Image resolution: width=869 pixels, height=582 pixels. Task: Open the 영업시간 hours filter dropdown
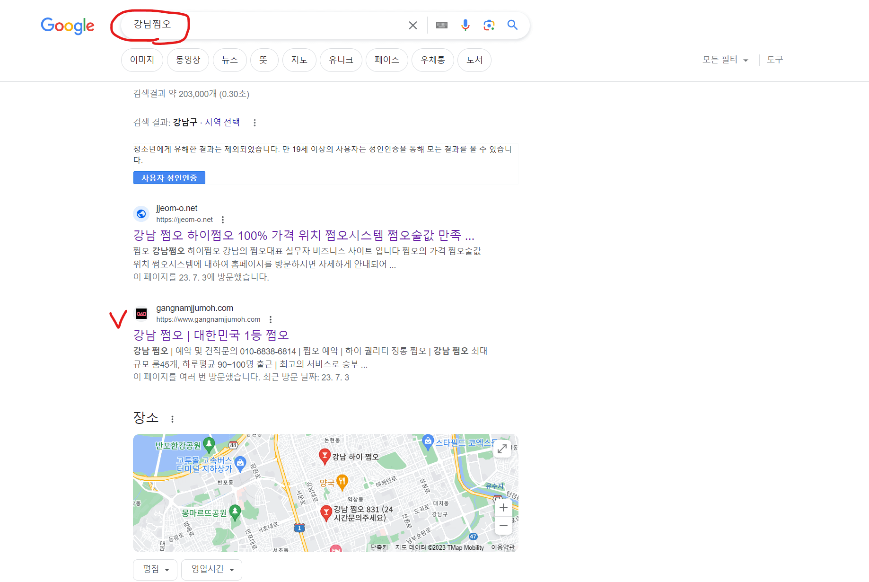[211, 569]
